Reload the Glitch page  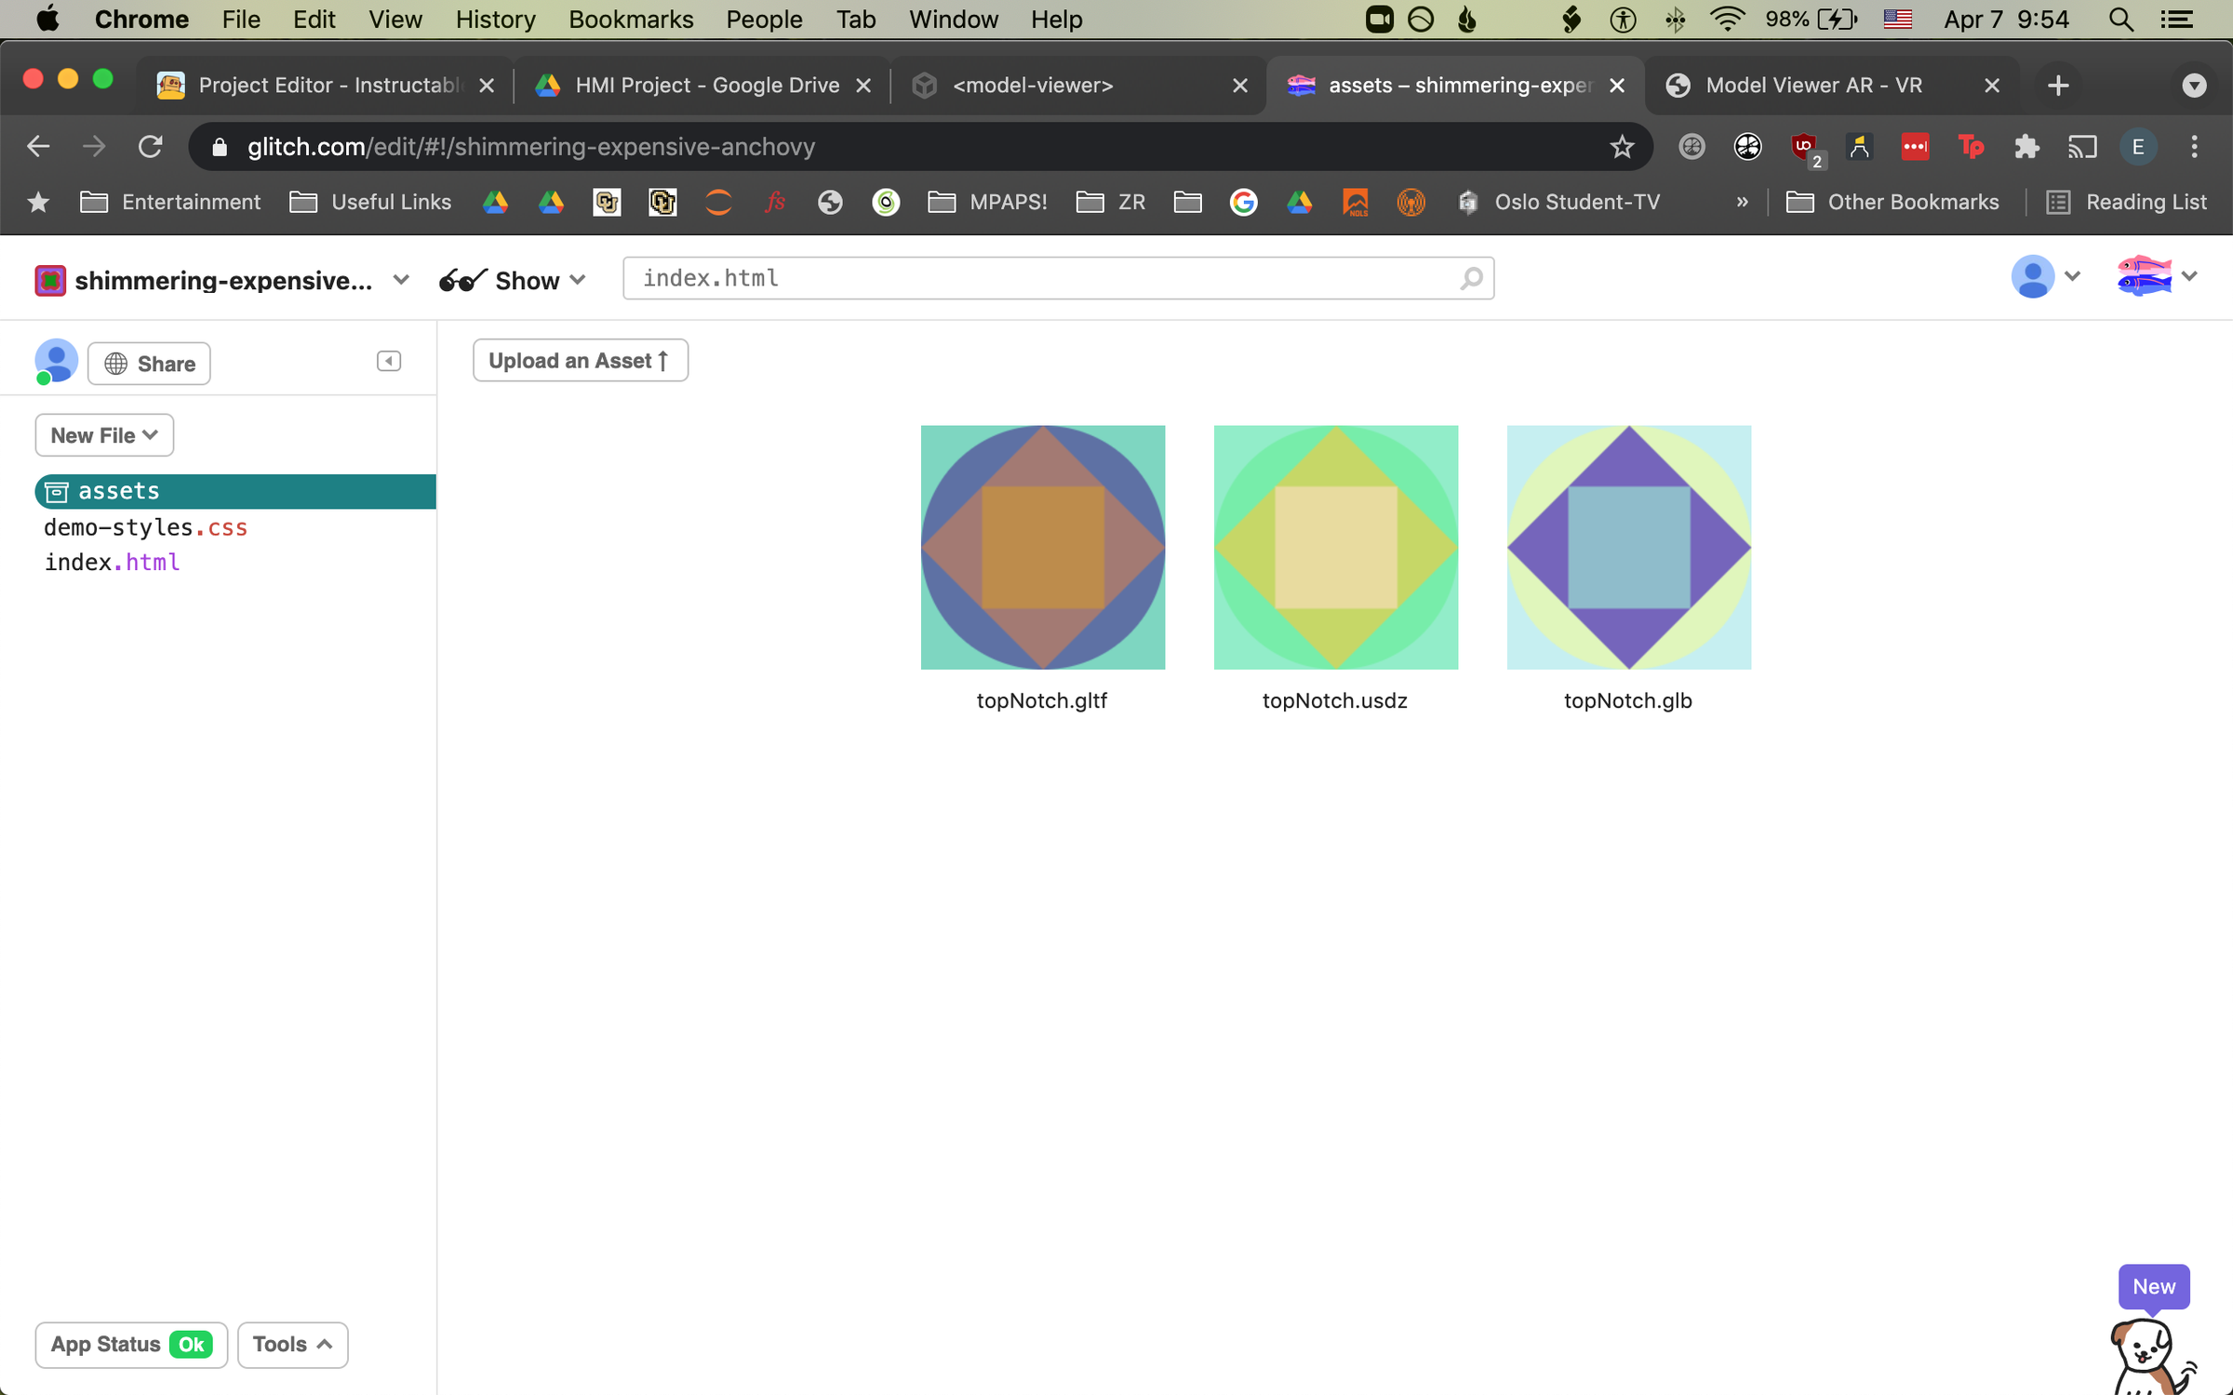click(x=151, y=147)
